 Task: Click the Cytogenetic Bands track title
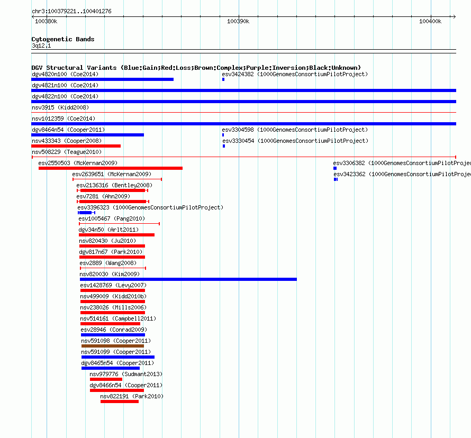pyautogui.click(x=63, y=39)
